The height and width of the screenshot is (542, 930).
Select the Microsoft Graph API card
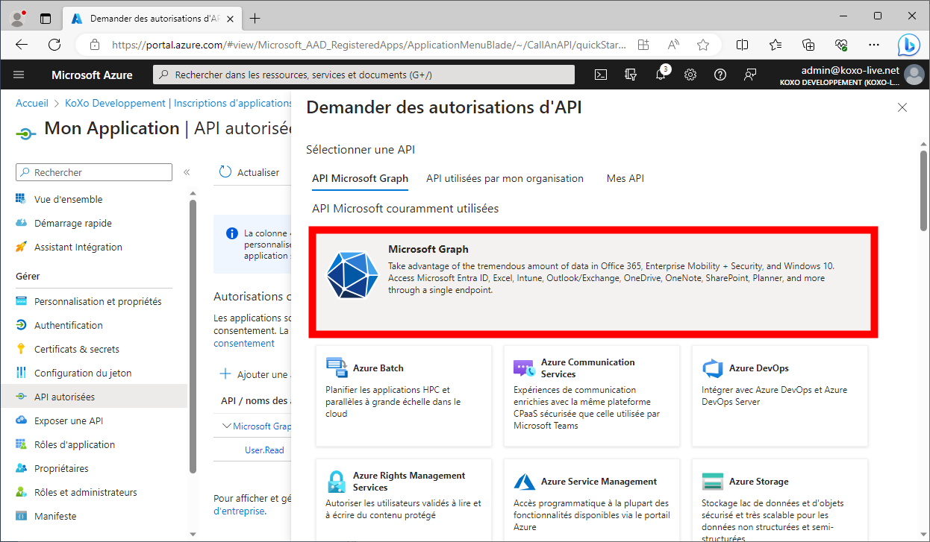coord(593,281)
